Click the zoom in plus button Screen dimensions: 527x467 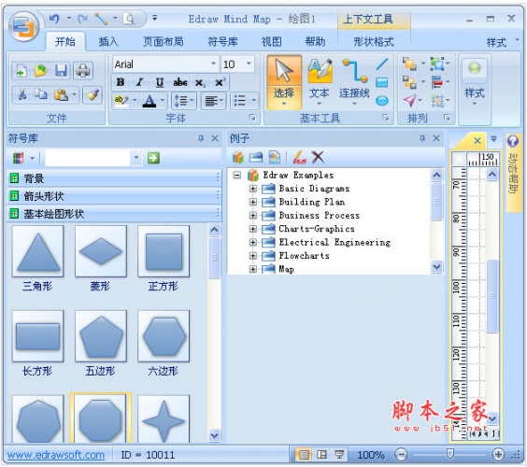click(498, 455)
